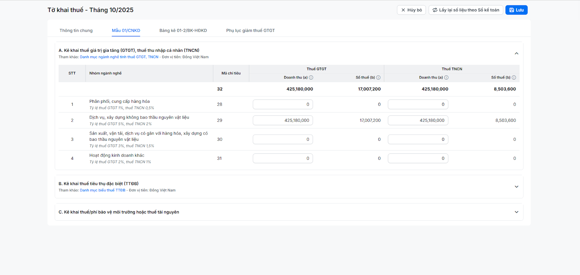Select the Mẫu 01/CNKD tab
Viewport: 580px width, 275px height.
pos(126,30)
